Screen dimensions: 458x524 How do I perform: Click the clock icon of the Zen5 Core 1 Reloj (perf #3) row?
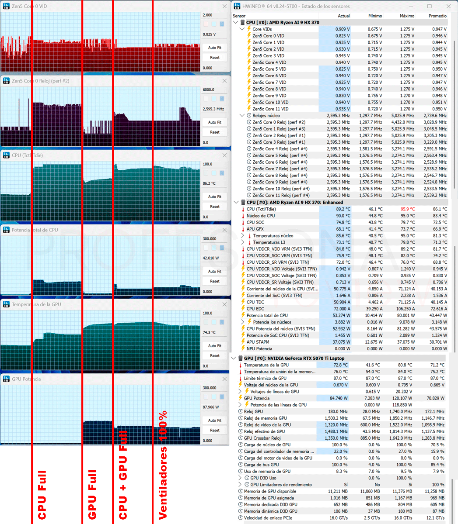coord(249,129)
